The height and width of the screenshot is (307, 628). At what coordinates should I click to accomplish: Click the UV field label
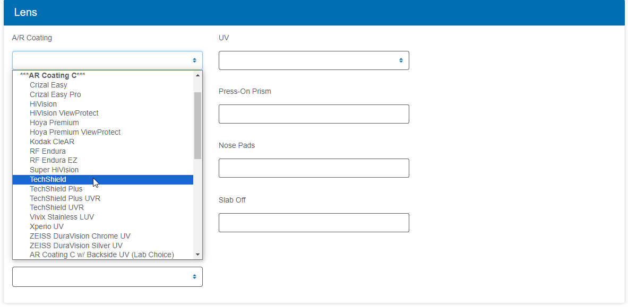click(223, 38)
